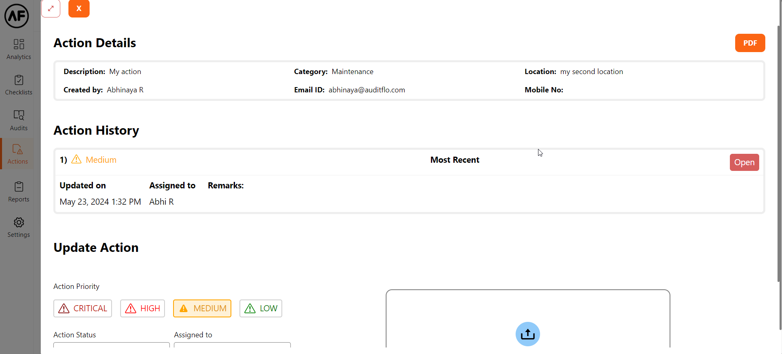Set action priority to CRITICAL
Image resolution: width=782 pixels, height=354 pixels.
[83, 308]
